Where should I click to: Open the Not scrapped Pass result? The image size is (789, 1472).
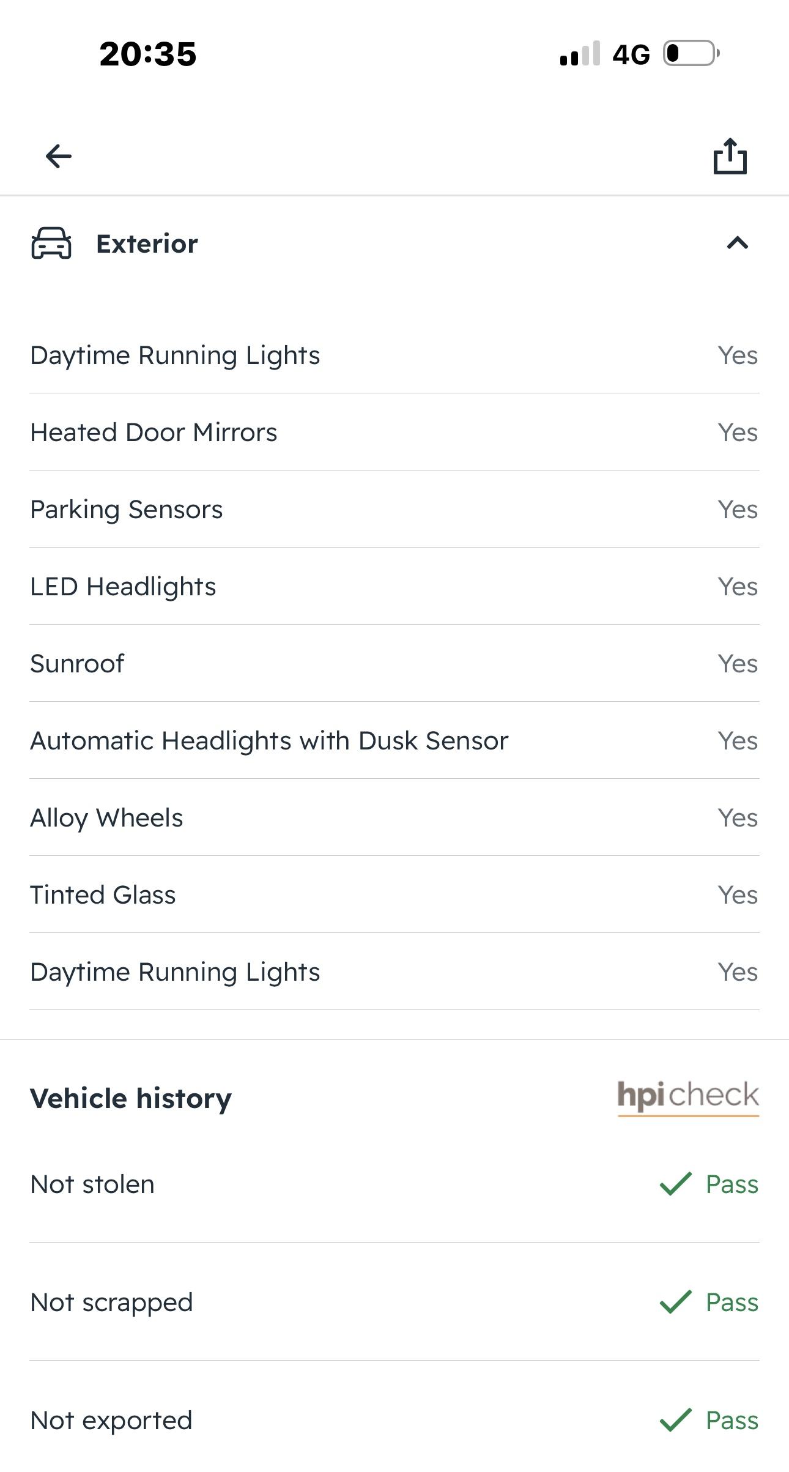click(732, 1302)
